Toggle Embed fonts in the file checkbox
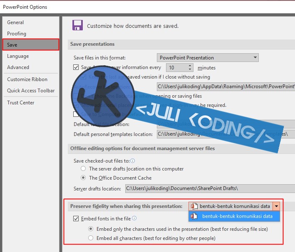This screenshot has height=252, width=295. coord(76,219)
